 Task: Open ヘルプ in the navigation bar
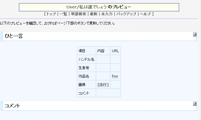coord(146,14)
